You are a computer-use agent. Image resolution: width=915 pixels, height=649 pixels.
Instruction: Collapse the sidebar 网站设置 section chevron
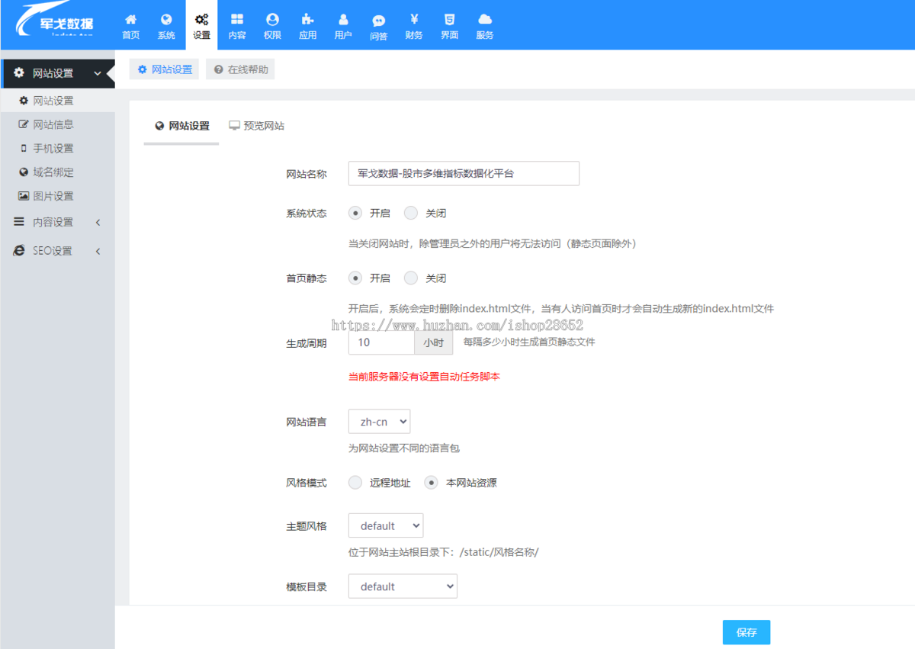[x=97, y=73]
